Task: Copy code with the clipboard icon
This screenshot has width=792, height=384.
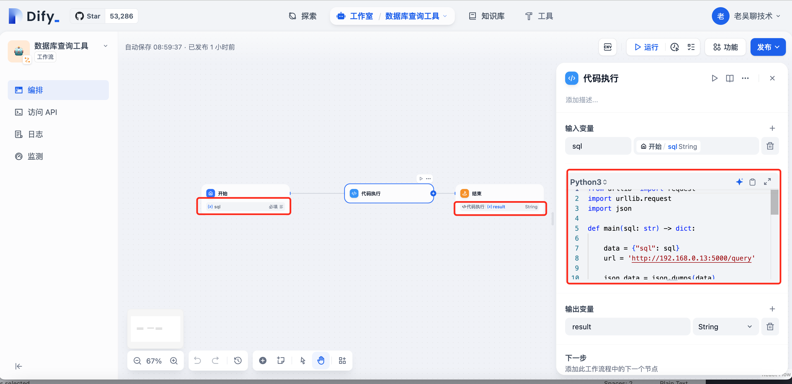Action: click(752, 182)
